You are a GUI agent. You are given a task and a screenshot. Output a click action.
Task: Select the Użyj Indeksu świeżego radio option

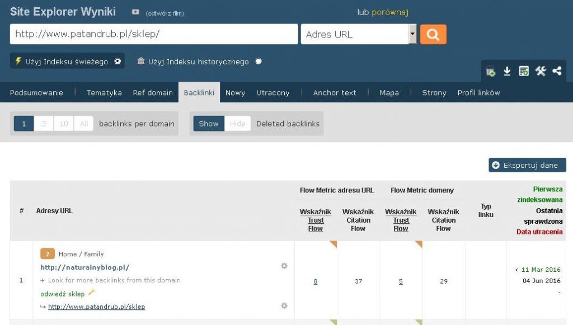118,62
